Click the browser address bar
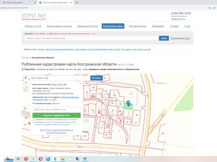This screenshot has height=162, width=217. 102,8
